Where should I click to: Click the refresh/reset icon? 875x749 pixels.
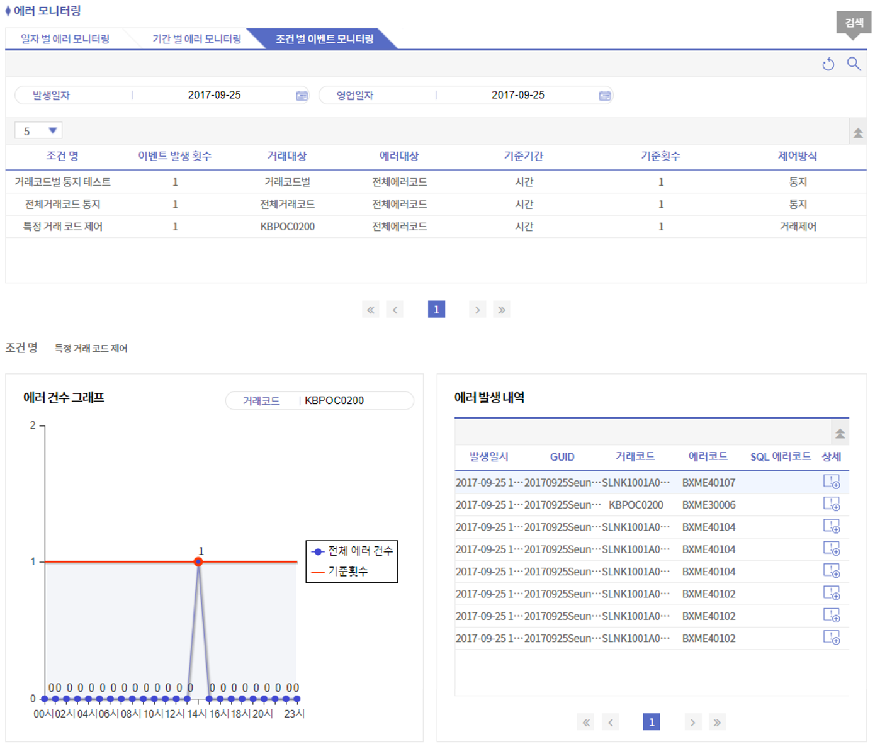(x=828, y=64)
